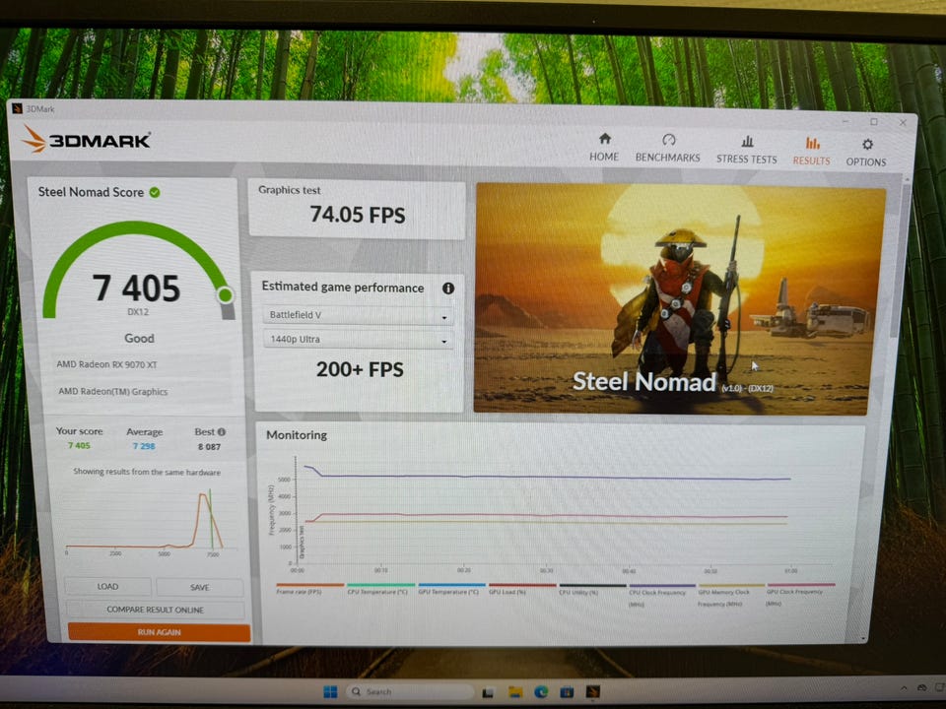Viewport: 946px width, 709px height.
Task: Click the LOAD button
Action: (x=107, y=586)
